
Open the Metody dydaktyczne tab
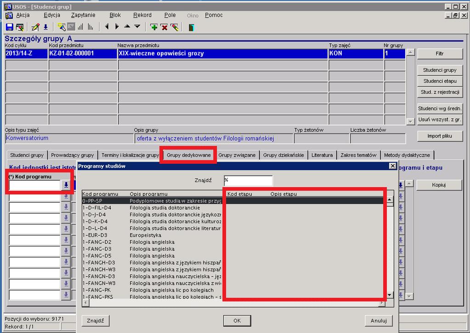pyautogui.click(x=407, y=155)
